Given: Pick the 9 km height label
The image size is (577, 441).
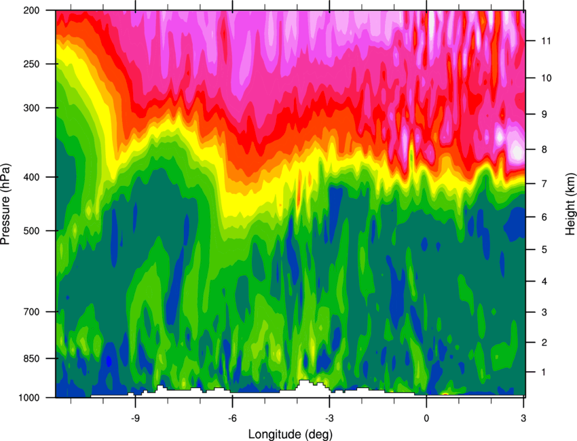Looking at the screenshot, I should point(544,115).
